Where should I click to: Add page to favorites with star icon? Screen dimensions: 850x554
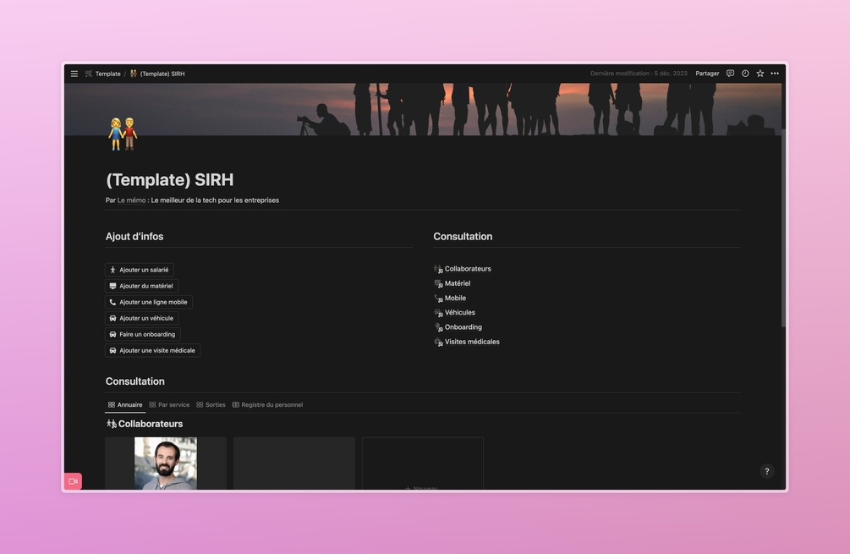[x=760, y=74]
